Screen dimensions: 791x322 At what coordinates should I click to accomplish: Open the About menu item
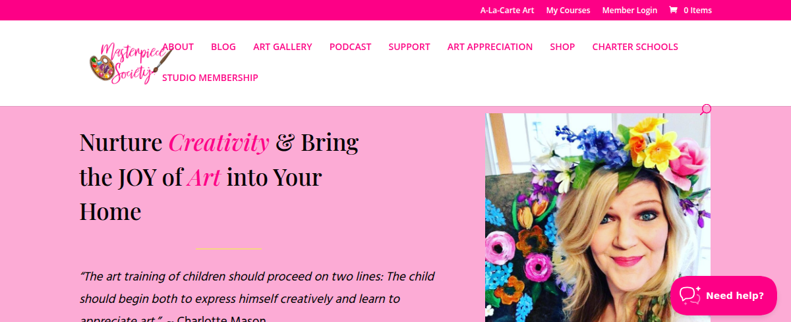point(178,47)
